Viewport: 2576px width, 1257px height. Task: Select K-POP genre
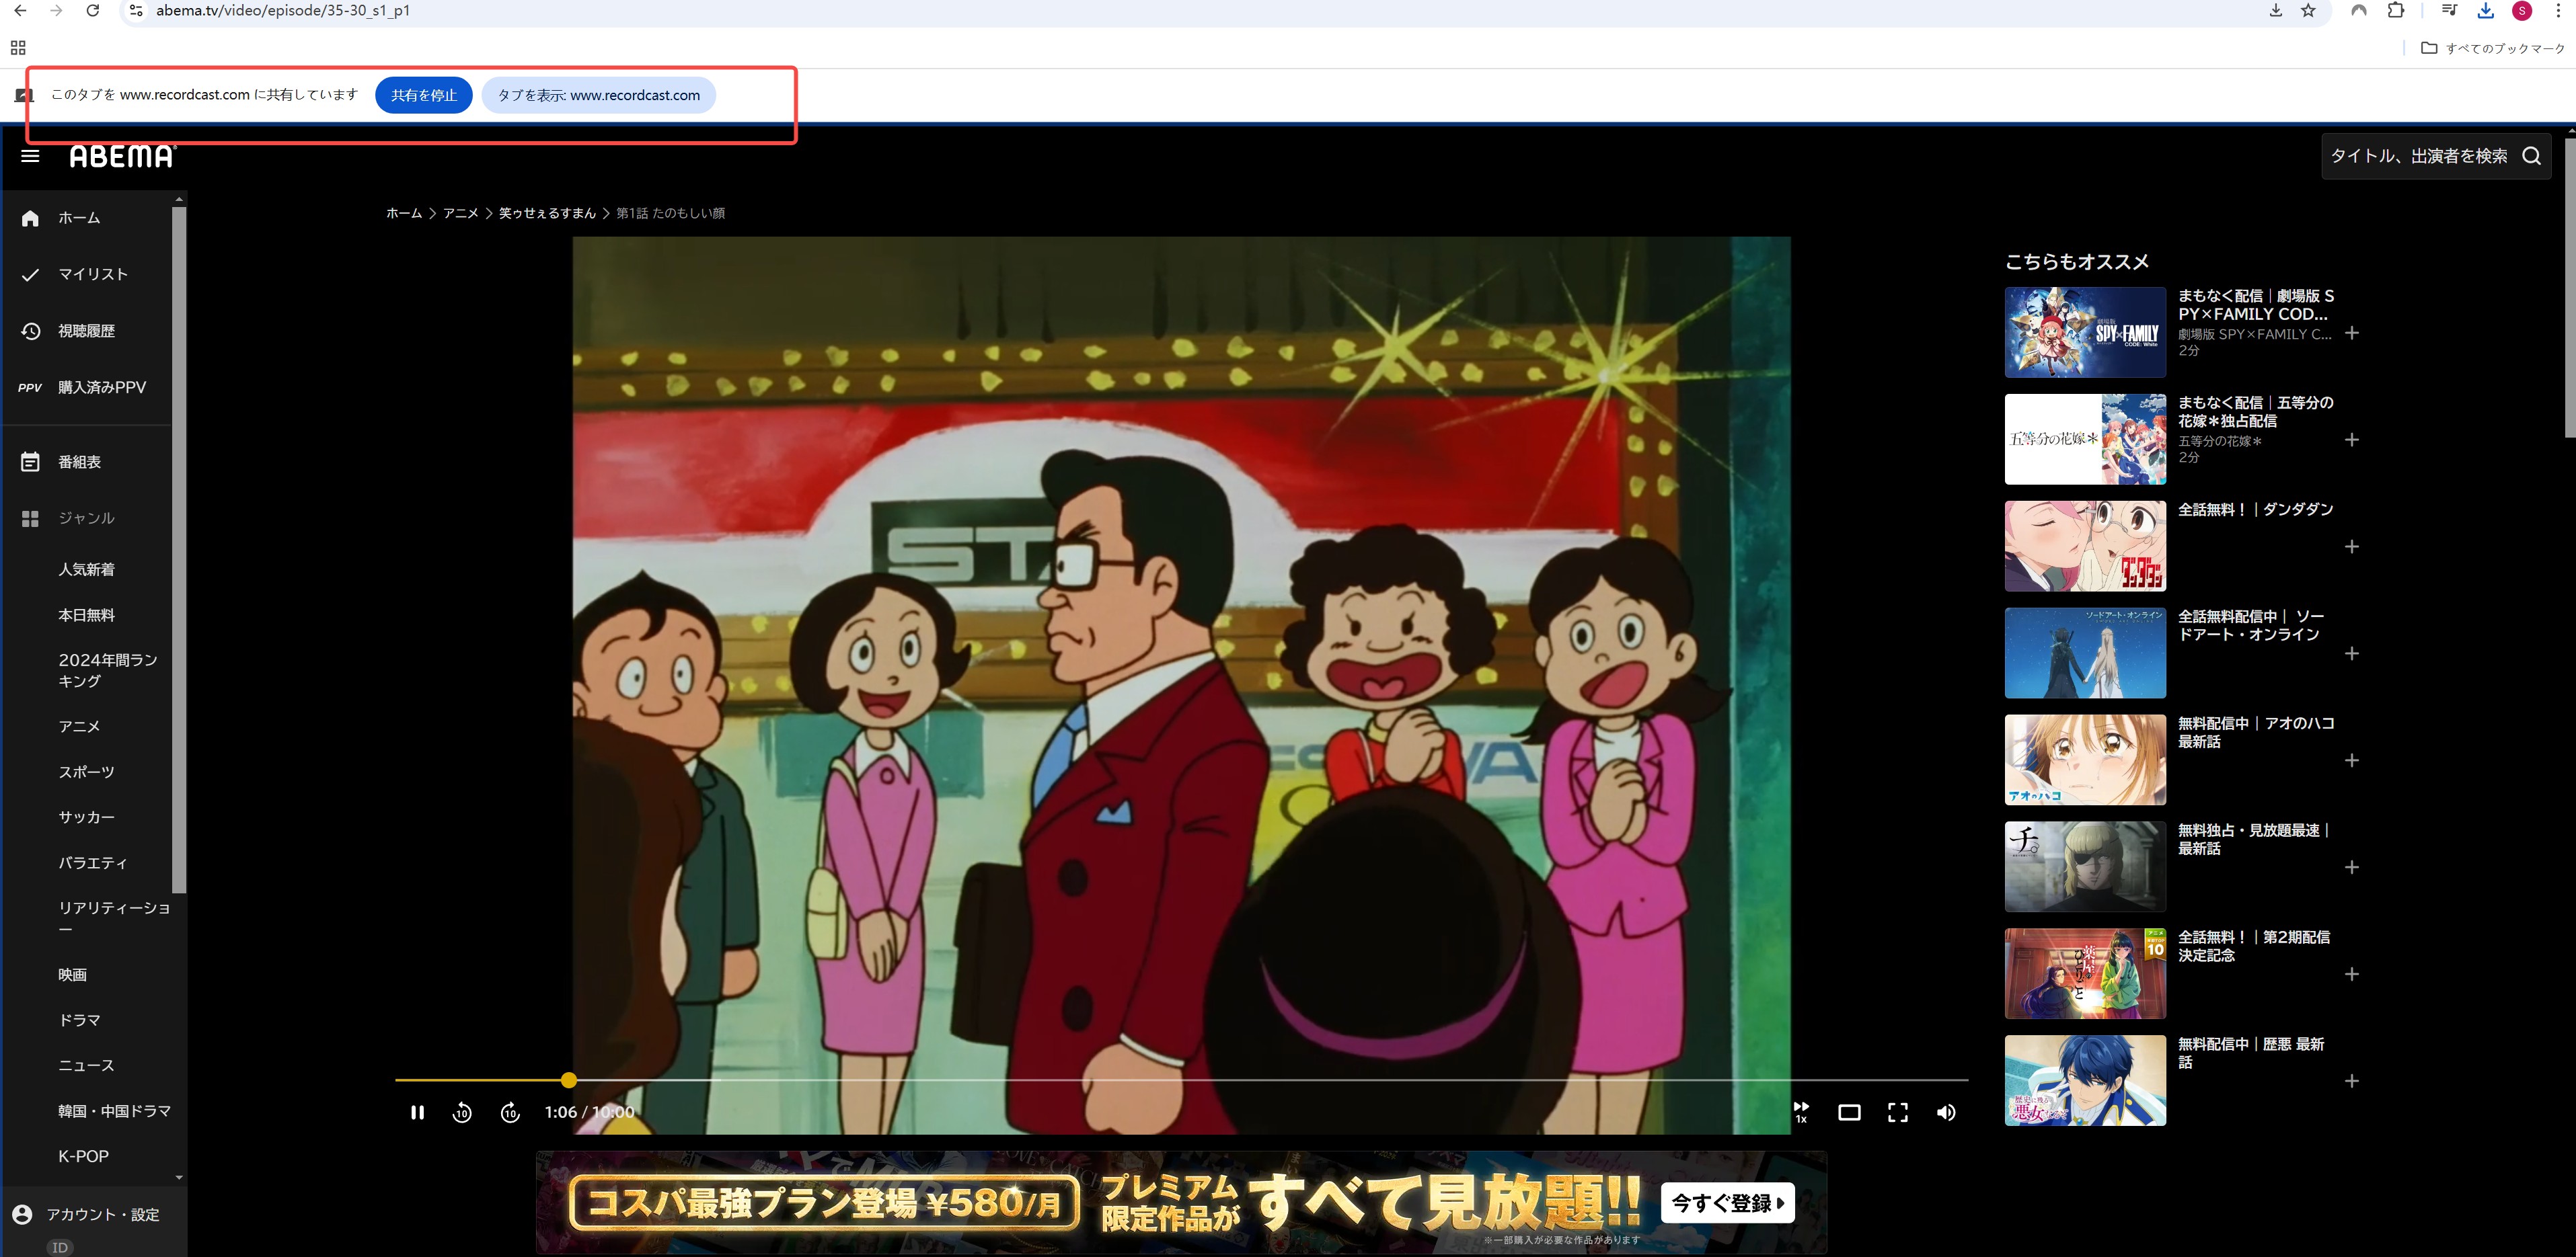coord(83,1156)
